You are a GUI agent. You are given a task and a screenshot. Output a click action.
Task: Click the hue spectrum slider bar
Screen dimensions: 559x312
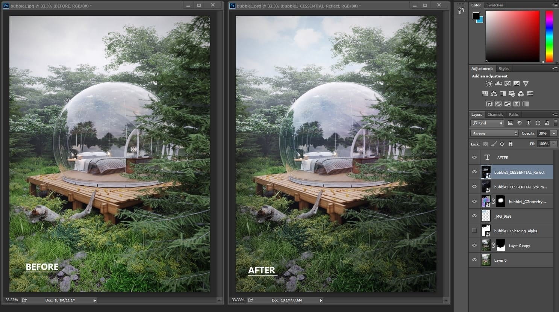(549, 36)
